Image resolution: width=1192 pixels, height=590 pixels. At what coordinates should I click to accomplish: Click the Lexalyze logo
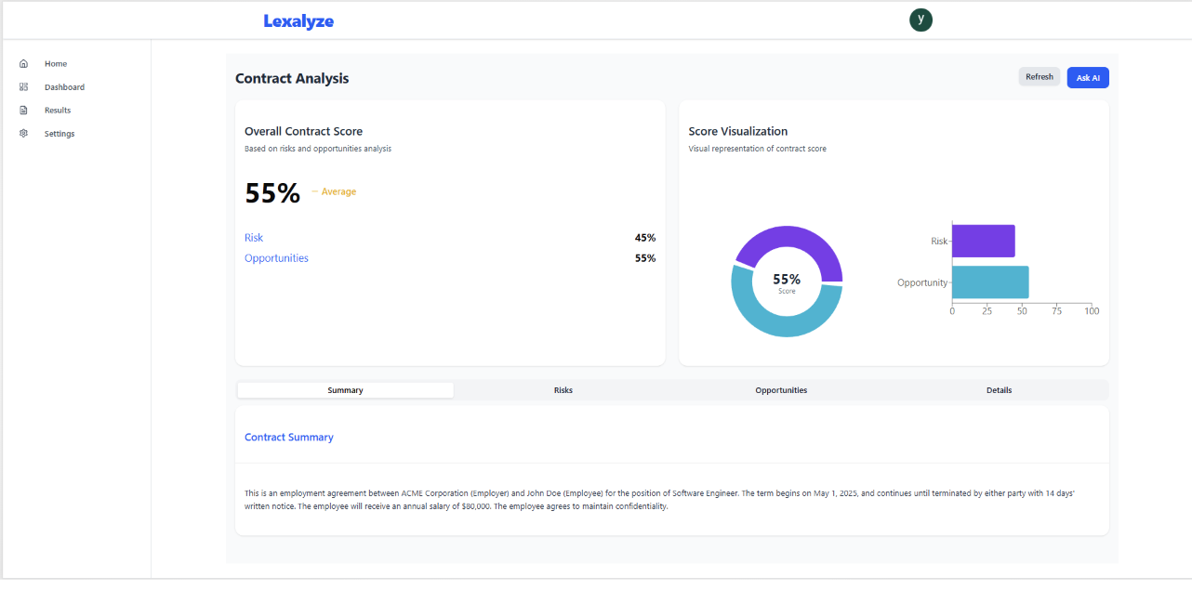pyautogui.click(x=298, y=20)
